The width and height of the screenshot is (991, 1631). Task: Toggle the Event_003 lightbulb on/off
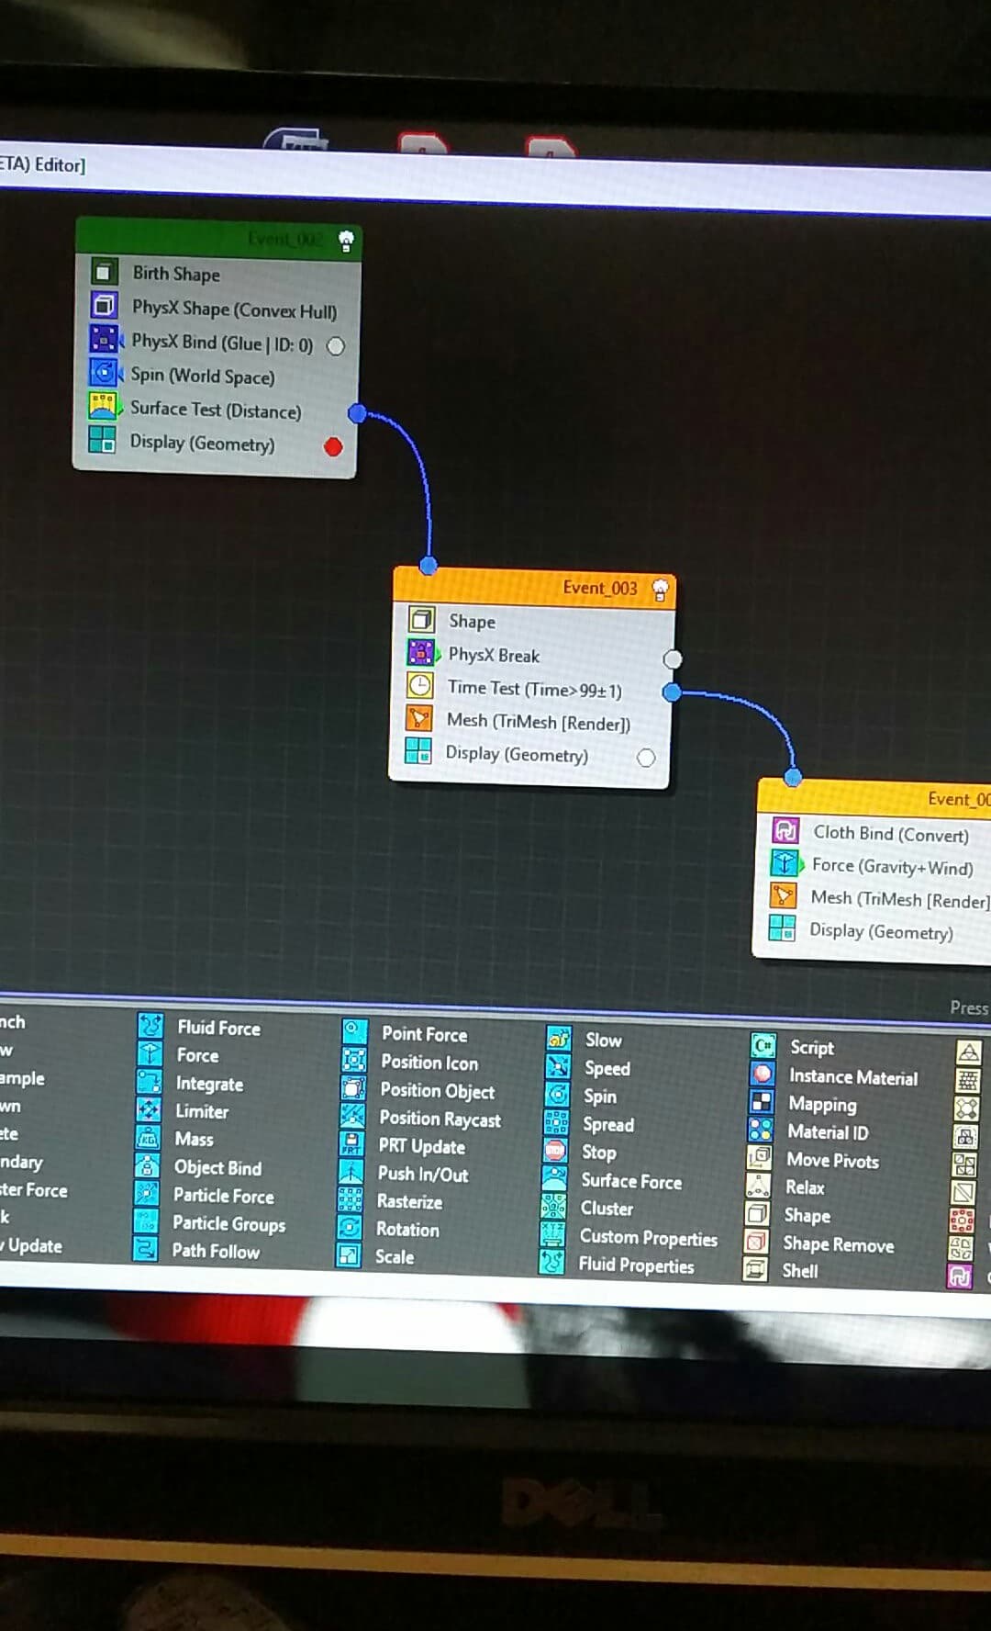tap(660, 589)
